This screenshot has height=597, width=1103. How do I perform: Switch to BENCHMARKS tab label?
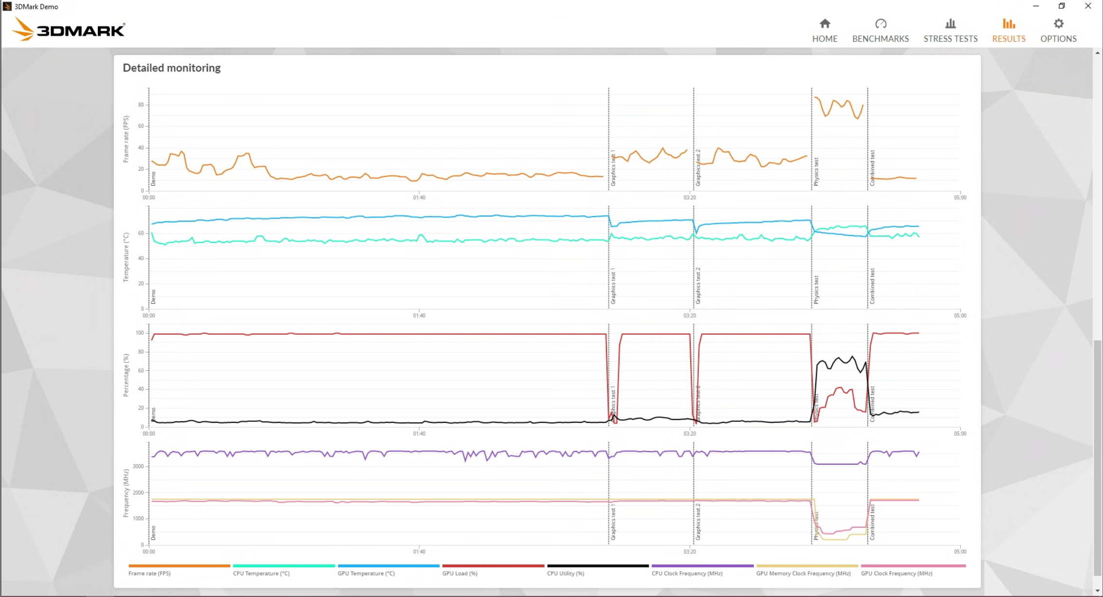pos(881,39)
